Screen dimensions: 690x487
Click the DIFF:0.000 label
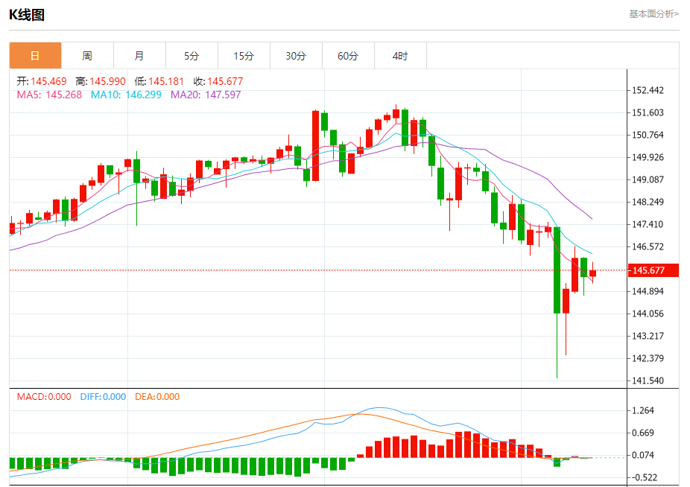[x=103, y=397]
